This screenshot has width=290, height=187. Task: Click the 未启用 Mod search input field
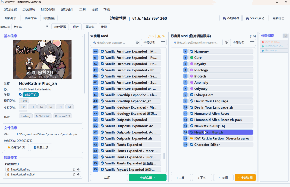(112, 42)
